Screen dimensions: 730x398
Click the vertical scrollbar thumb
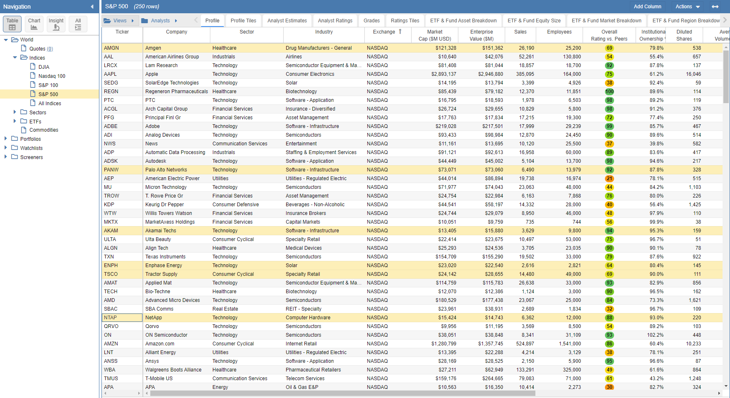[x=726, y=77]
